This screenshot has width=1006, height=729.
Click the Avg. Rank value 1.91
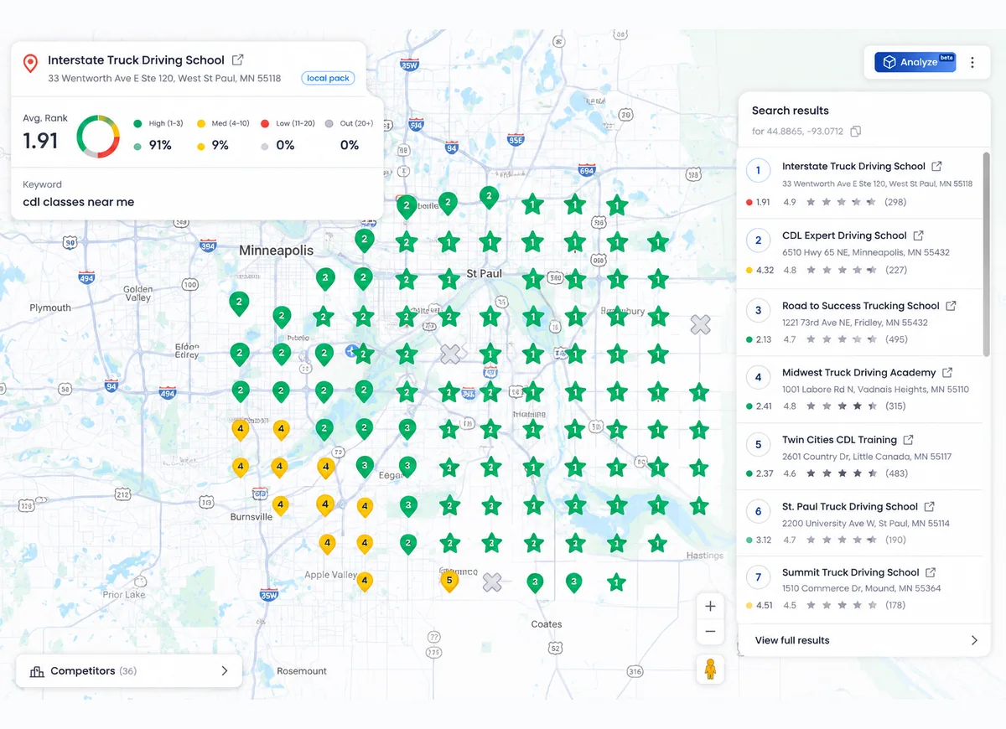point(40,141)
